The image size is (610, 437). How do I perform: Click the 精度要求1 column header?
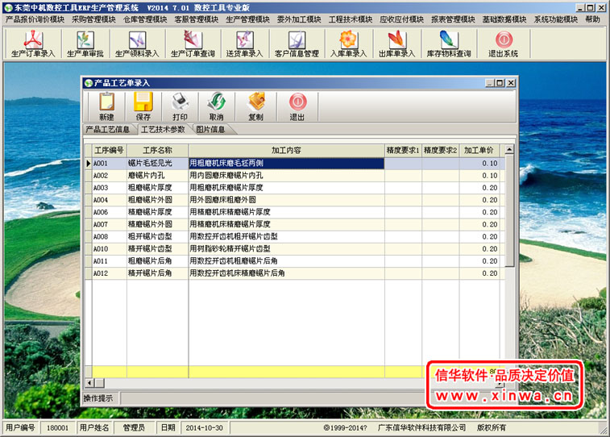[403, 150]
